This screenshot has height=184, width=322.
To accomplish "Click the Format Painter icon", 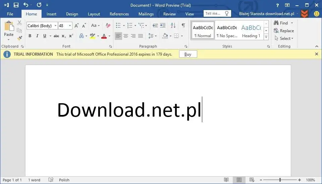I will pyautogui.click(x=19, y=38).
